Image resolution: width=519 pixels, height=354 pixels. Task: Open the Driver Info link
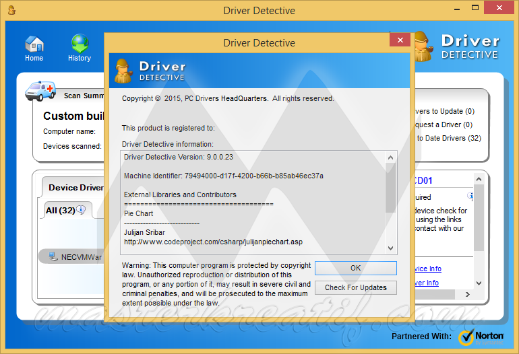click(427, 283)
